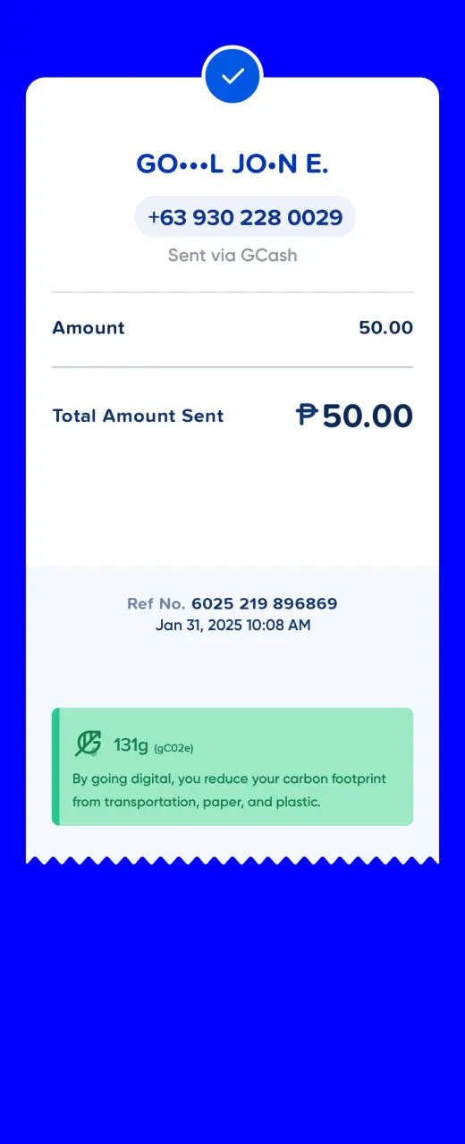Tap the 131g carbon savings value
The image size is (465, 1144).
click(x=131, y=744)
